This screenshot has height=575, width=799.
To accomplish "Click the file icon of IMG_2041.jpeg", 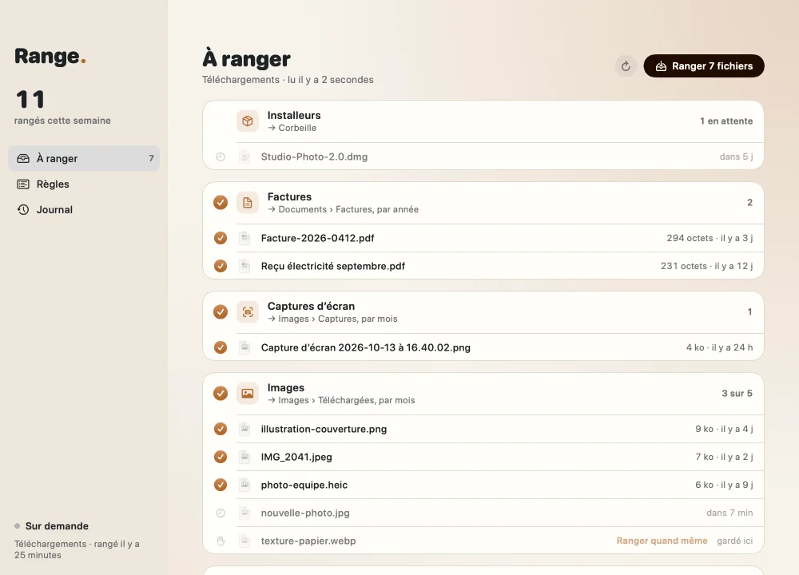I will pos(245,457).
